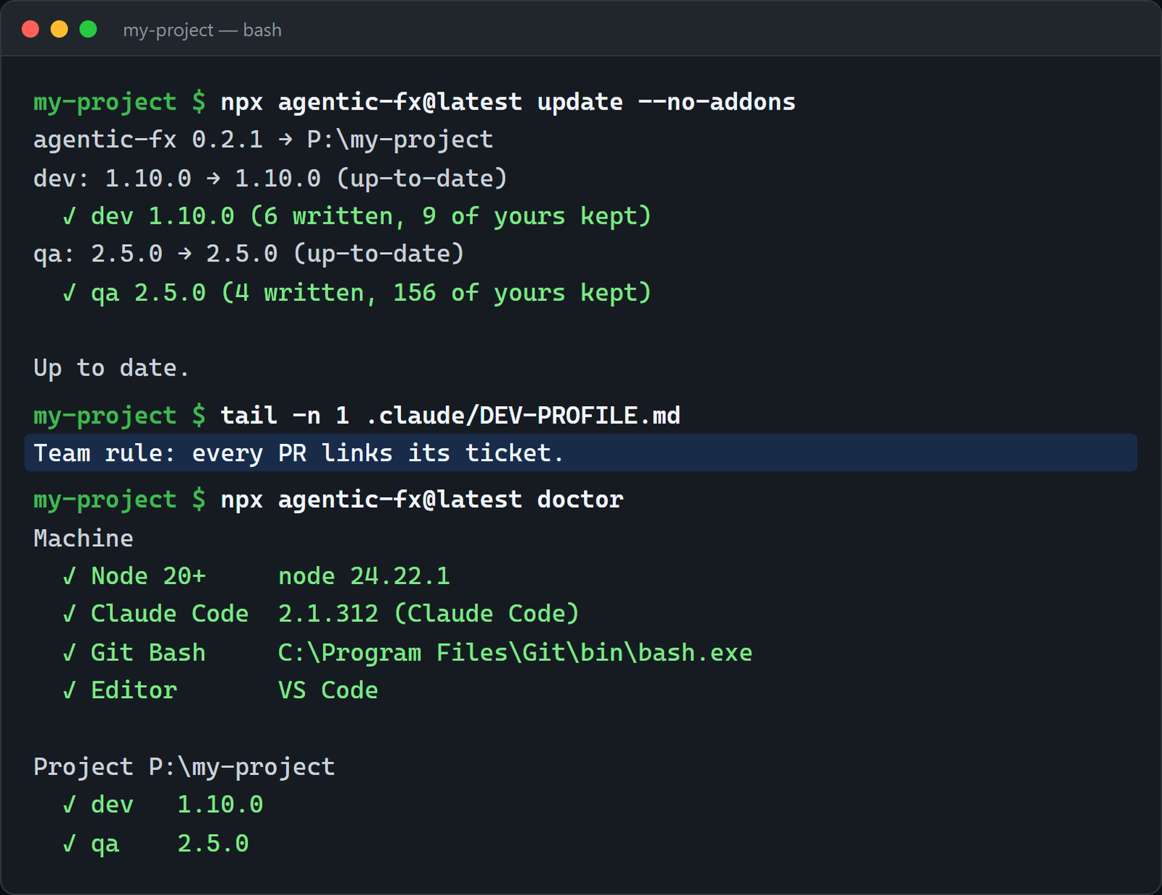Click the 'Claude Code' check row label
Image resolution: width=1162 pixels, height=895 pixels.
tap(170, 614)
